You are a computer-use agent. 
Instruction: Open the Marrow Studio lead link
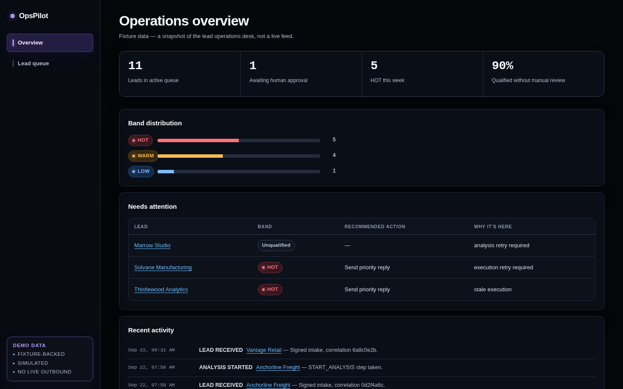point(152,246)
